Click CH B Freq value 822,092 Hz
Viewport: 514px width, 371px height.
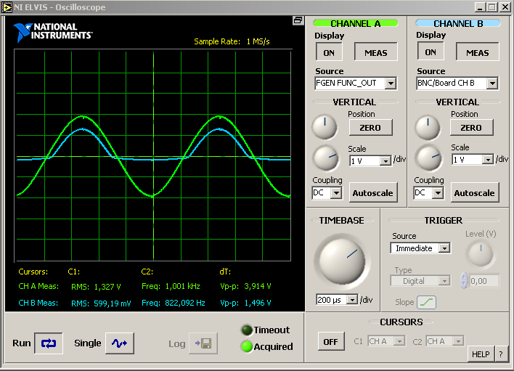click(x=185, y=303)
